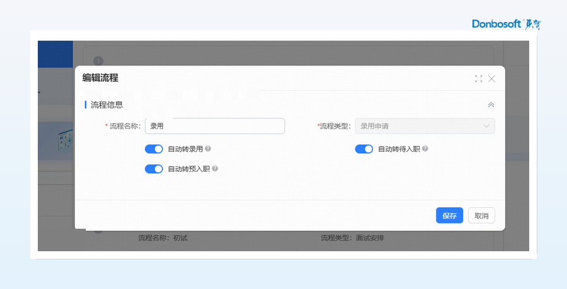Image resolution: width=567 pixels, height=289 pixels.
Task: Toggle the 自动转录用 switch
Action: pyautogui.click(x=154, y=149)
